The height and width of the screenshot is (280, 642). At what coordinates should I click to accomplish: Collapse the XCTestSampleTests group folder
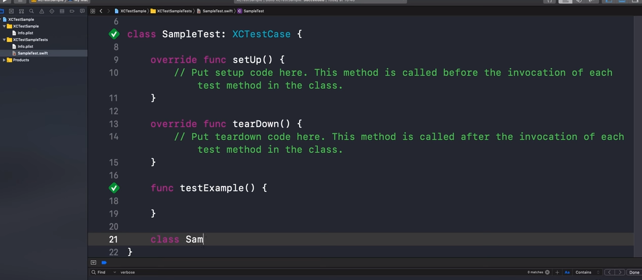point(4,39)
